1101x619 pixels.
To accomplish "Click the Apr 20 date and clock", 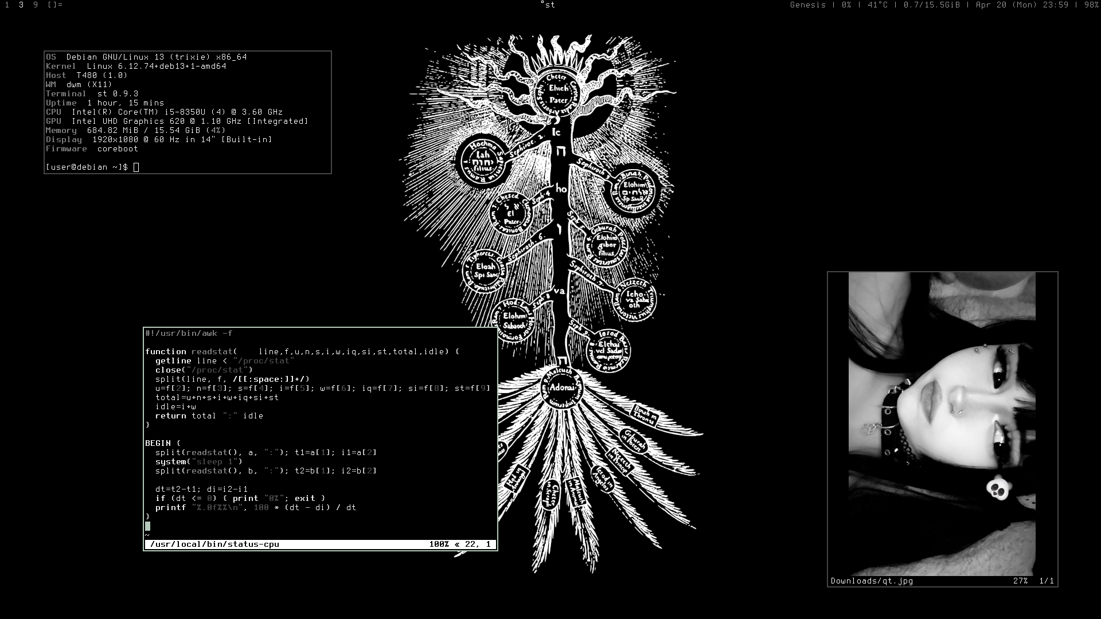I will tap(1021, 5).
